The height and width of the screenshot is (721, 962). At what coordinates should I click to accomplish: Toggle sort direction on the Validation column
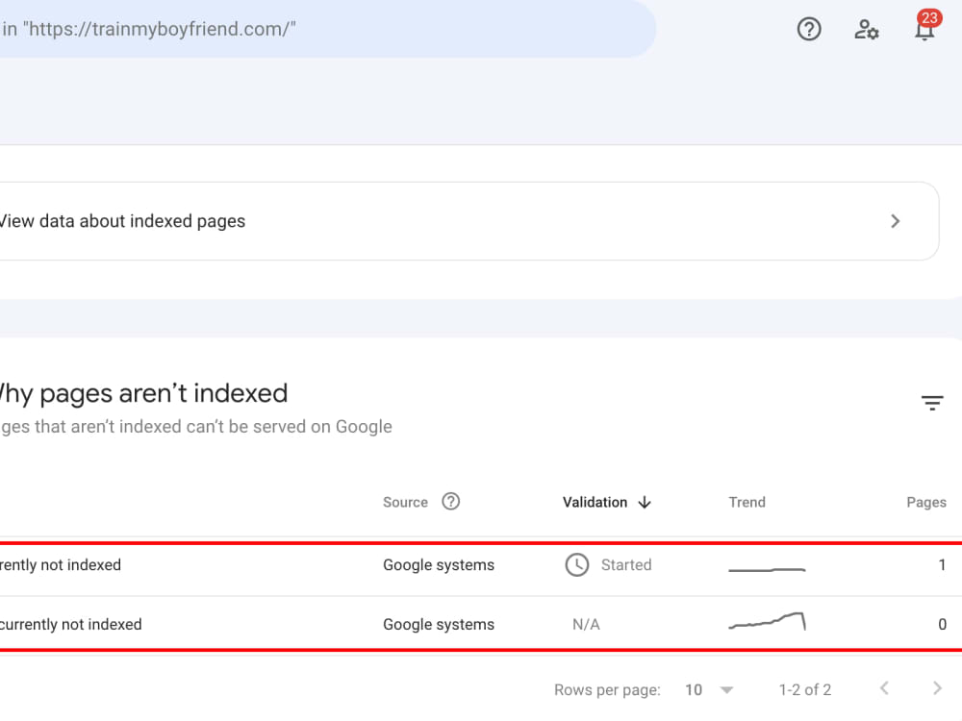click(x=645, y=502)
